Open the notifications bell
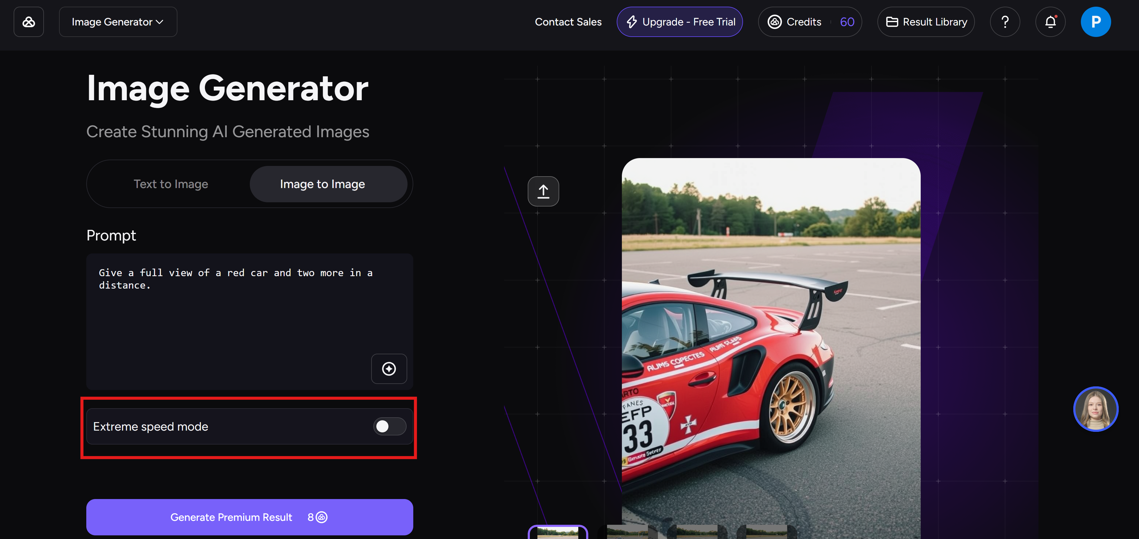Viewport: 1139px width, 539px height. (1050, 22)
